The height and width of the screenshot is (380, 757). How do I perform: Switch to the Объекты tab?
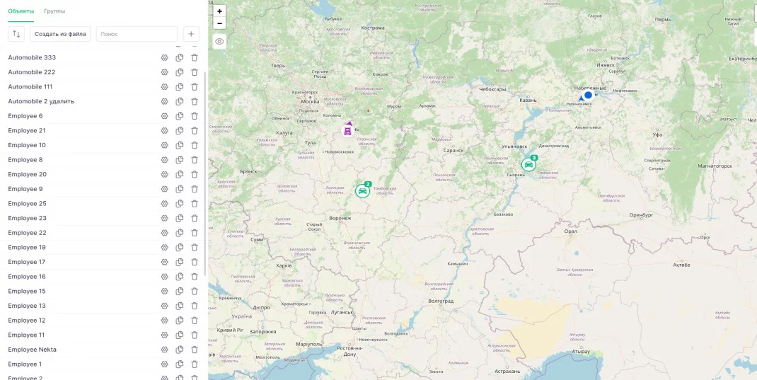[x=21, y=11]
